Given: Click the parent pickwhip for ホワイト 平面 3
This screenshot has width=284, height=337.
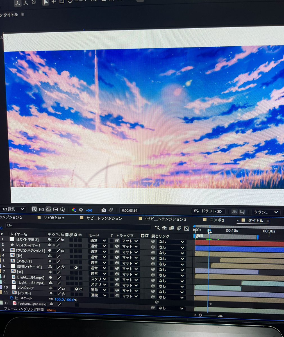Looking at the screenshot, I should point(153,241).
